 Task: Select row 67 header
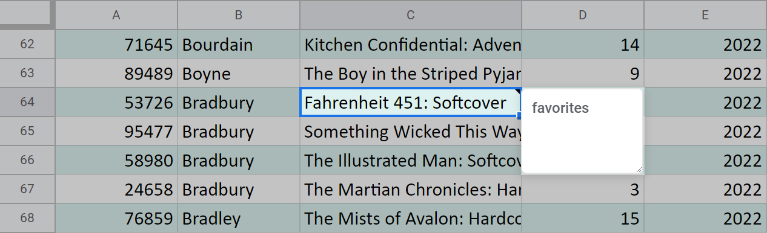(27, 189)
